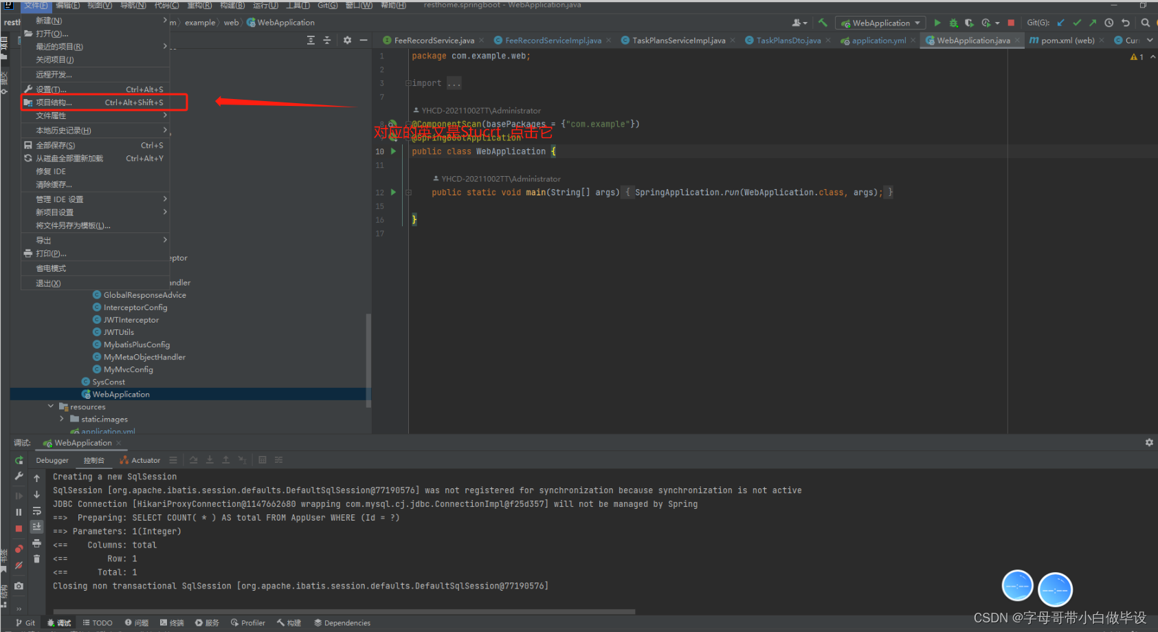Run with coverage from the top toolbar
This screenshot has height=632, width=1158.
(x=969, y=23)
